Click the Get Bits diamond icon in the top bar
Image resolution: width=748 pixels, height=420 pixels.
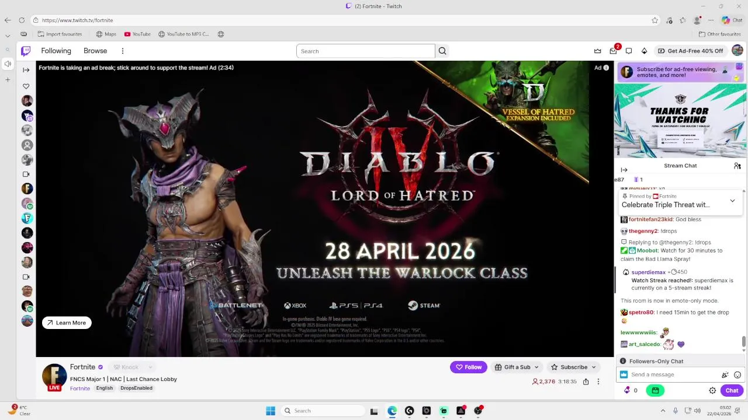click(644, 51)
